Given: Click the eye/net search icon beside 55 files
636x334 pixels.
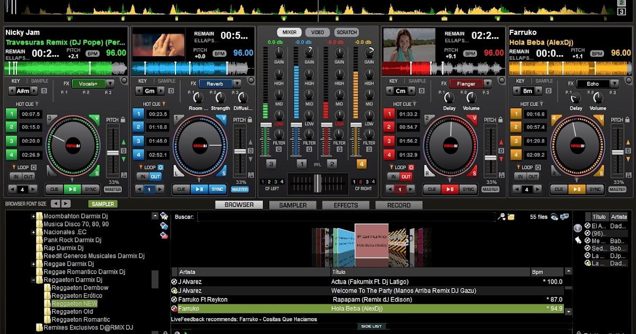Looking at the screenshot, I should (554, 217).
